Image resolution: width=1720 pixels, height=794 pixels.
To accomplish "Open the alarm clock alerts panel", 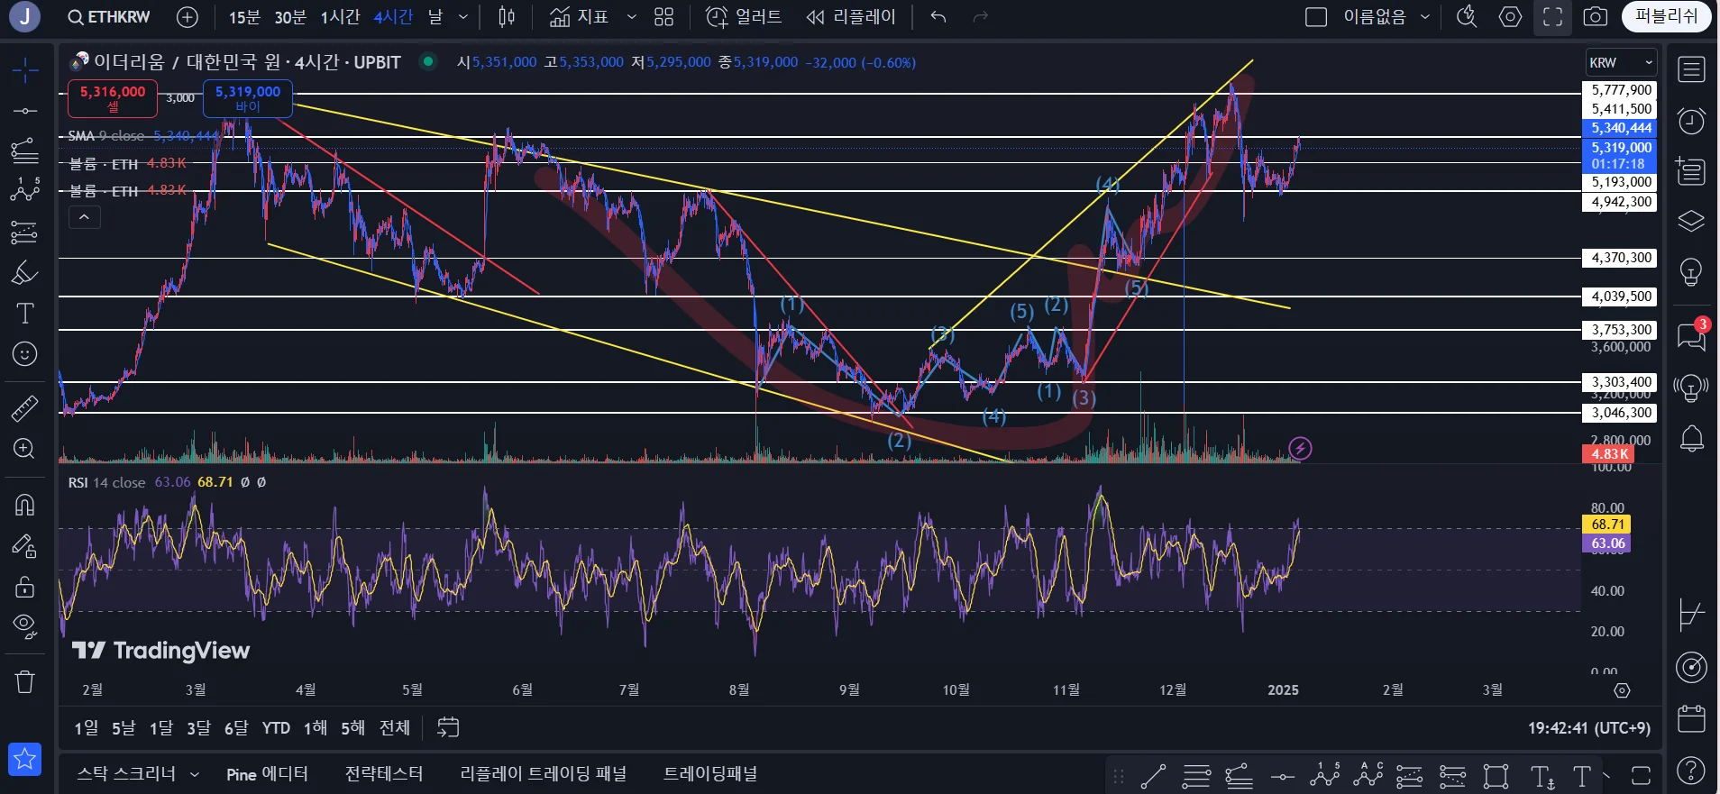I will (1691, 121).
